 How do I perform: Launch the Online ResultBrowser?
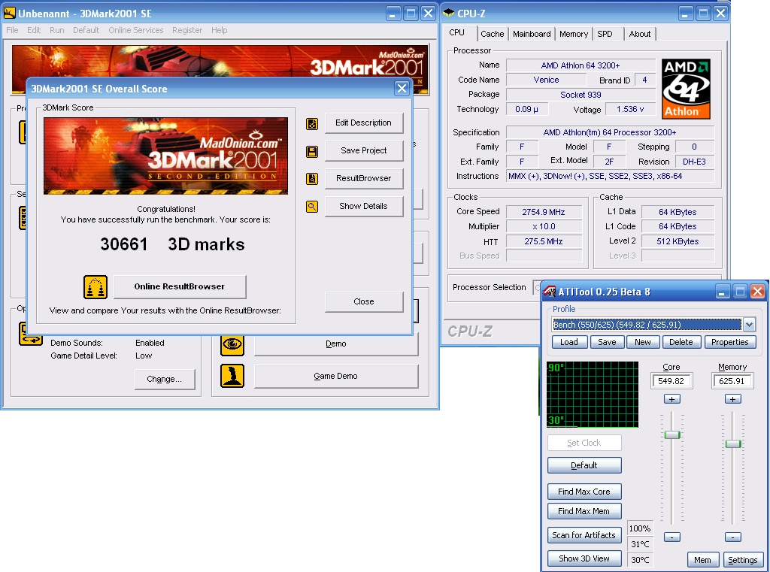click(x=180, y=286)
